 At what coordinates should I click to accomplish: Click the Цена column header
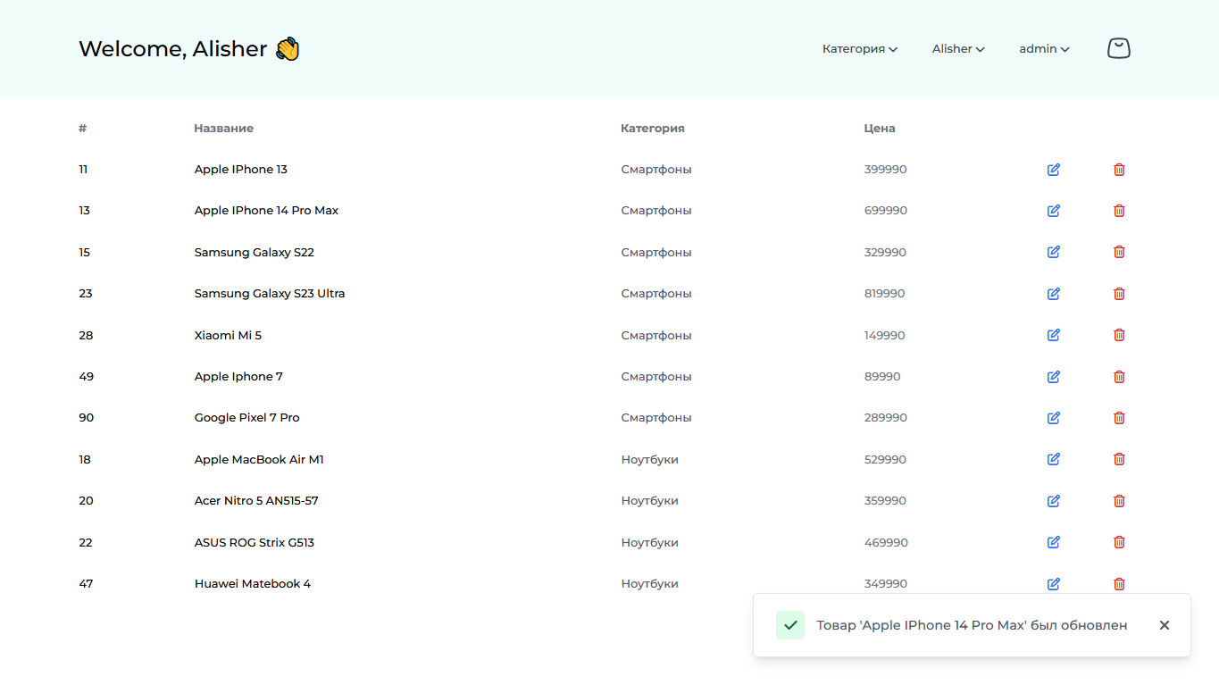coord(880,128)
